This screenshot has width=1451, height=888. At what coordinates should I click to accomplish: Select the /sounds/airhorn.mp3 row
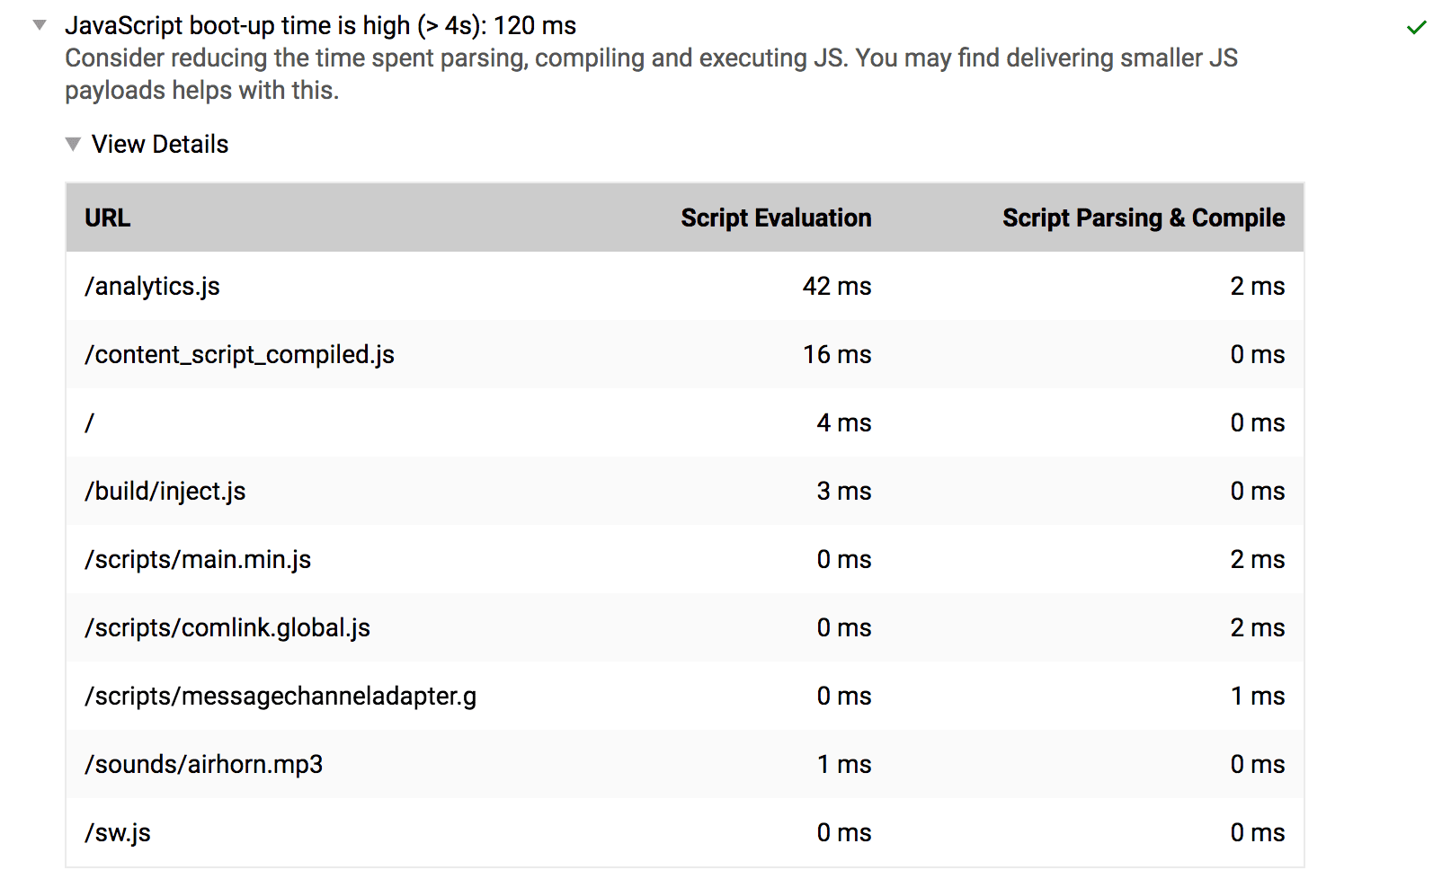click(204, 764)
